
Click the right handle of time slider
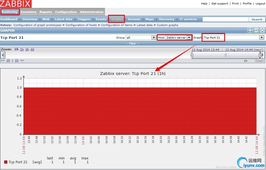tap(260, 55)
